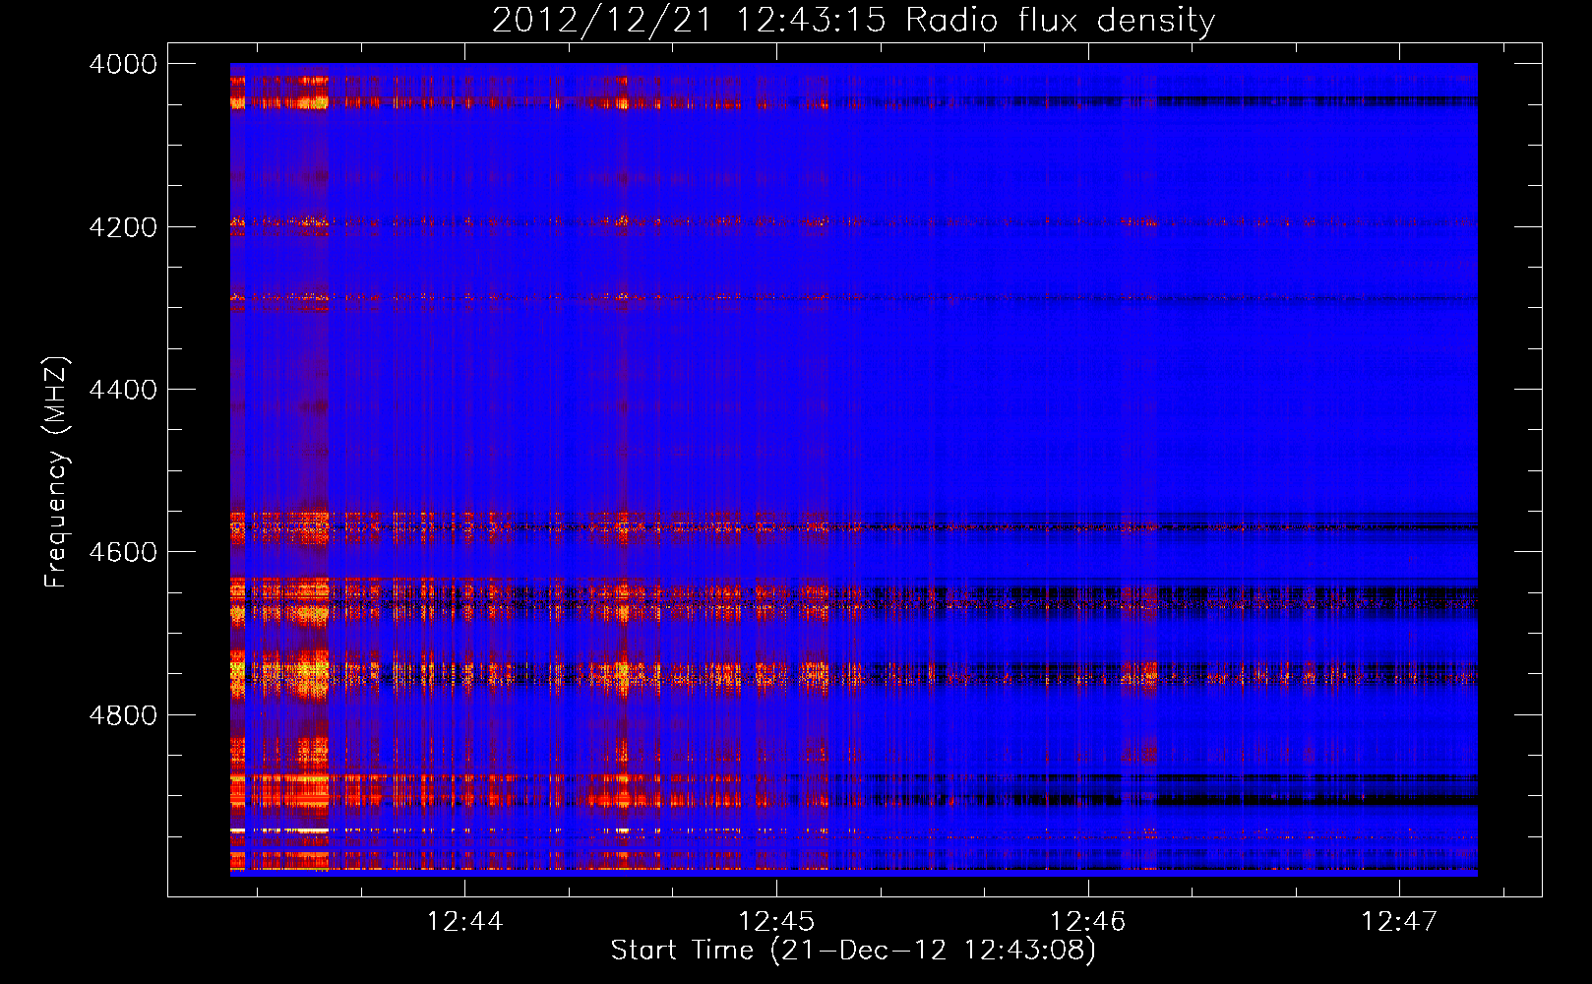
Task: Select the 4600 frequency axis label
Action: pos(122,552)
